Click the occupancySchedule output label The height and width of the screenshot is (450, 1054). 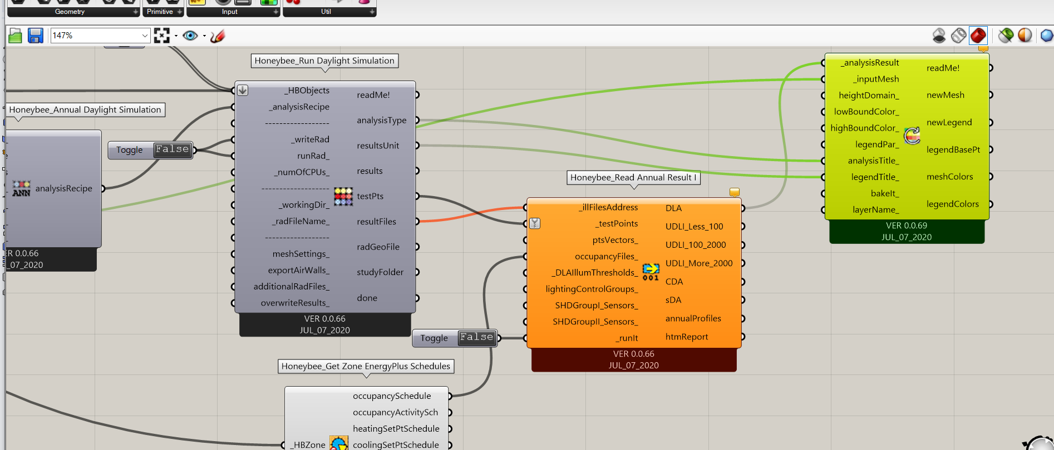(x=392, y=396)
